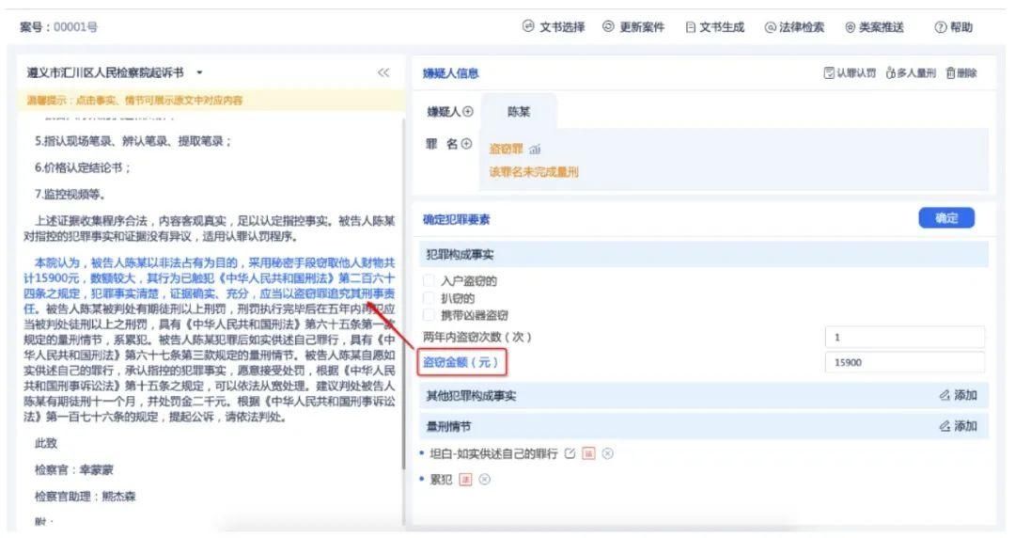Click the 该罪名未完成量刑 warning text
Viewport: 1015px width, 538px height.
(534, 172)
